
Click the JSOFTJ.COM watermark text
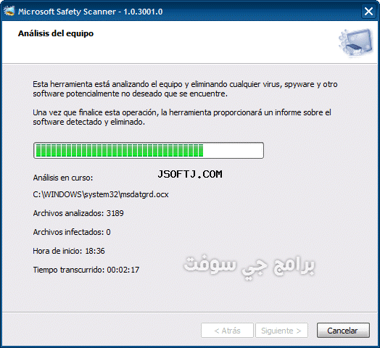[x=190, y=174]
